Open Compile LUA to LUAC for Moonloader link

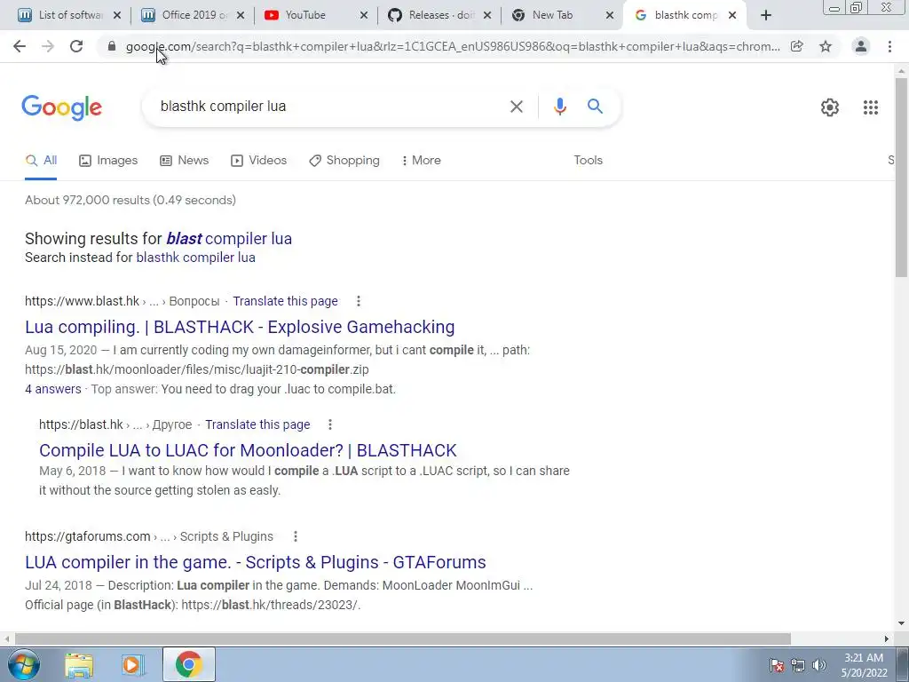click(248, 450)
